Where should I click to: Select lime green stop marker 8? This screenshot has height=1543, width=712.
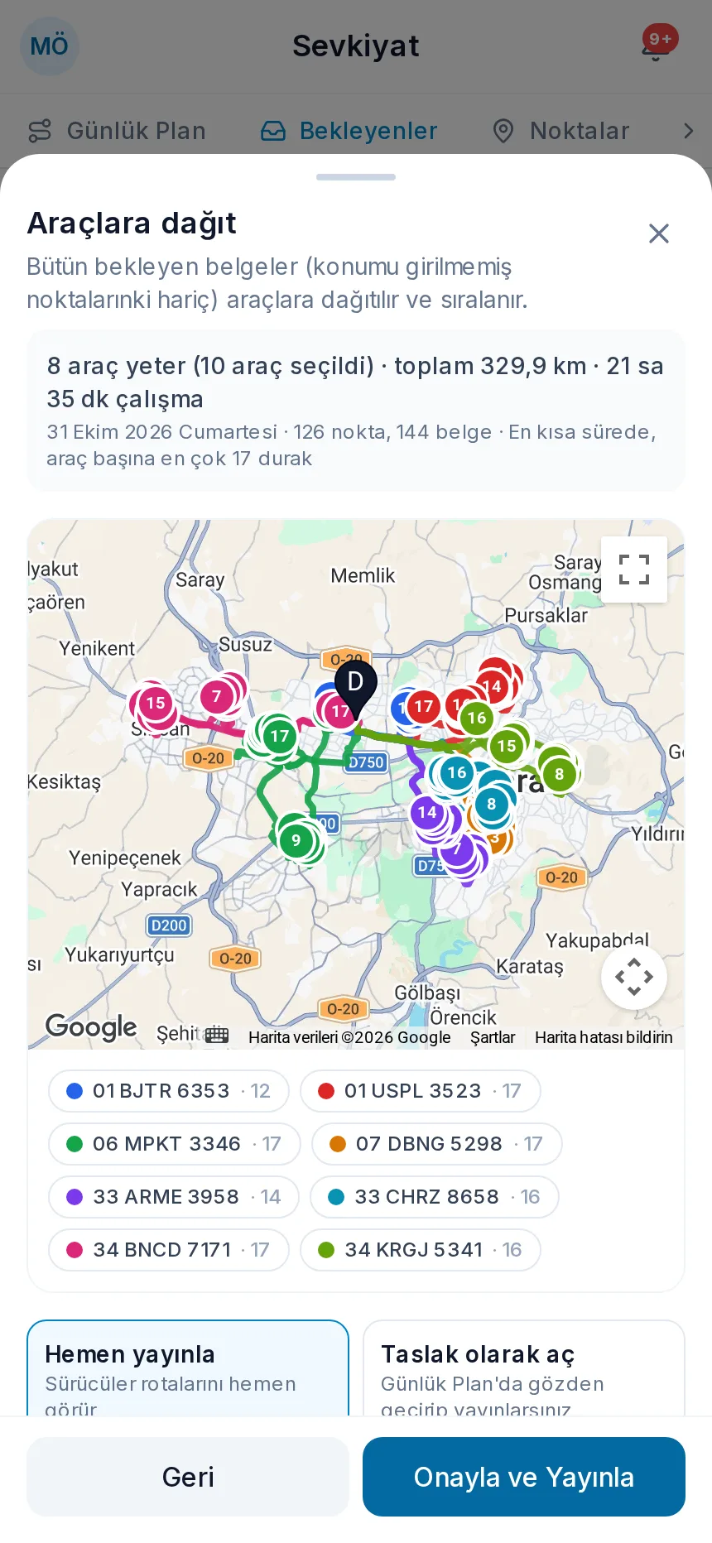[560, 774]
